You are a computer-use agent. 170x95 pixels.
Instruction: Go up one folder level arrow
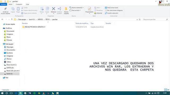[x=12, y=19]
